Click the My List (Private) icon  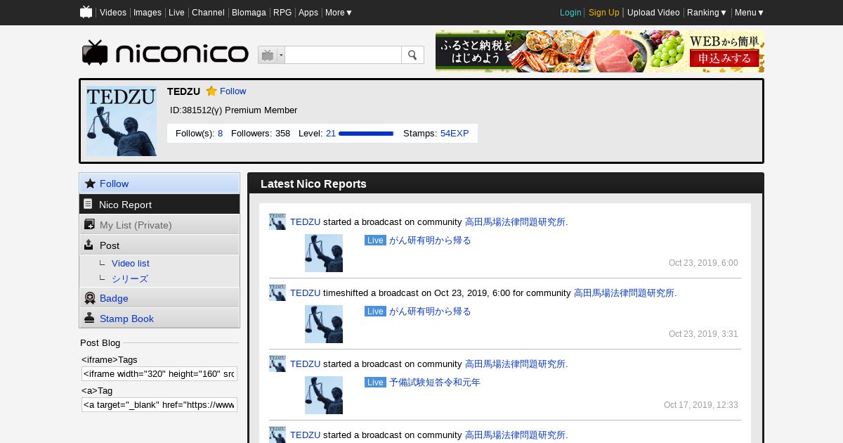click(x=89, y=224)
